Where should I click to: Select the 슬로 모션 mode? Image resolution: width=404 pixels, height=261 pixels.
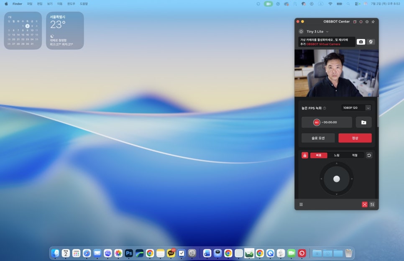(x=318, y=138)
